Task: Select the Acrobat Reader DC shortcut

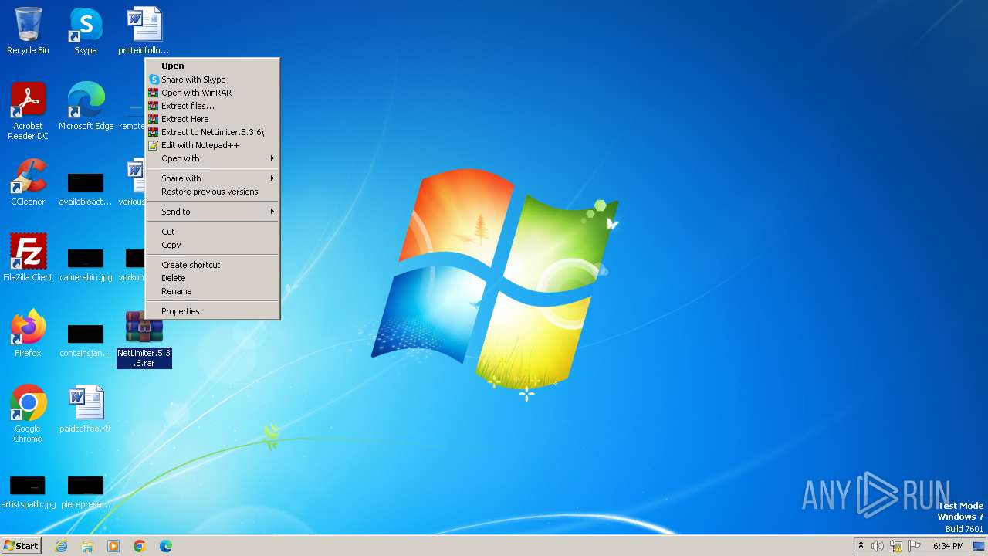Action: tap(28, 111)
